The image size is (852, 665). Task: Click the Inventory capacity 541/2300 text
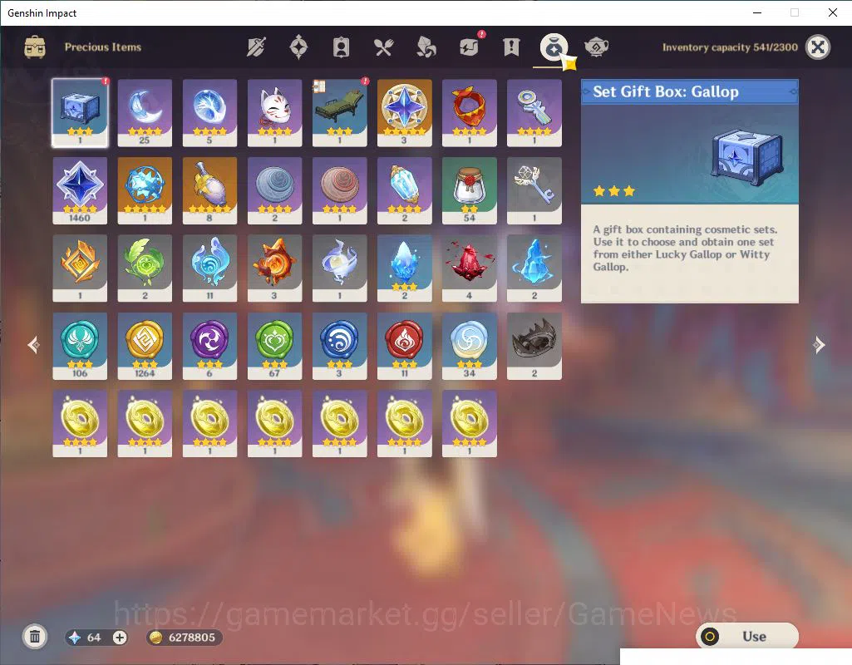click(730, 47)
